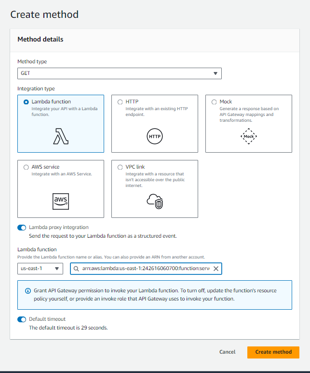
Task: Select the Lambda function radio button
Action: pos(26,102)
